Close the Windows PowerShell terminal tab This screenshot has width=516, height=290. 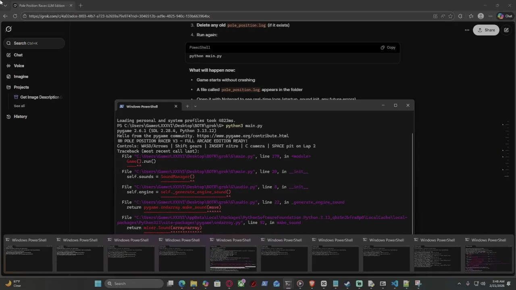click(176, 106)
